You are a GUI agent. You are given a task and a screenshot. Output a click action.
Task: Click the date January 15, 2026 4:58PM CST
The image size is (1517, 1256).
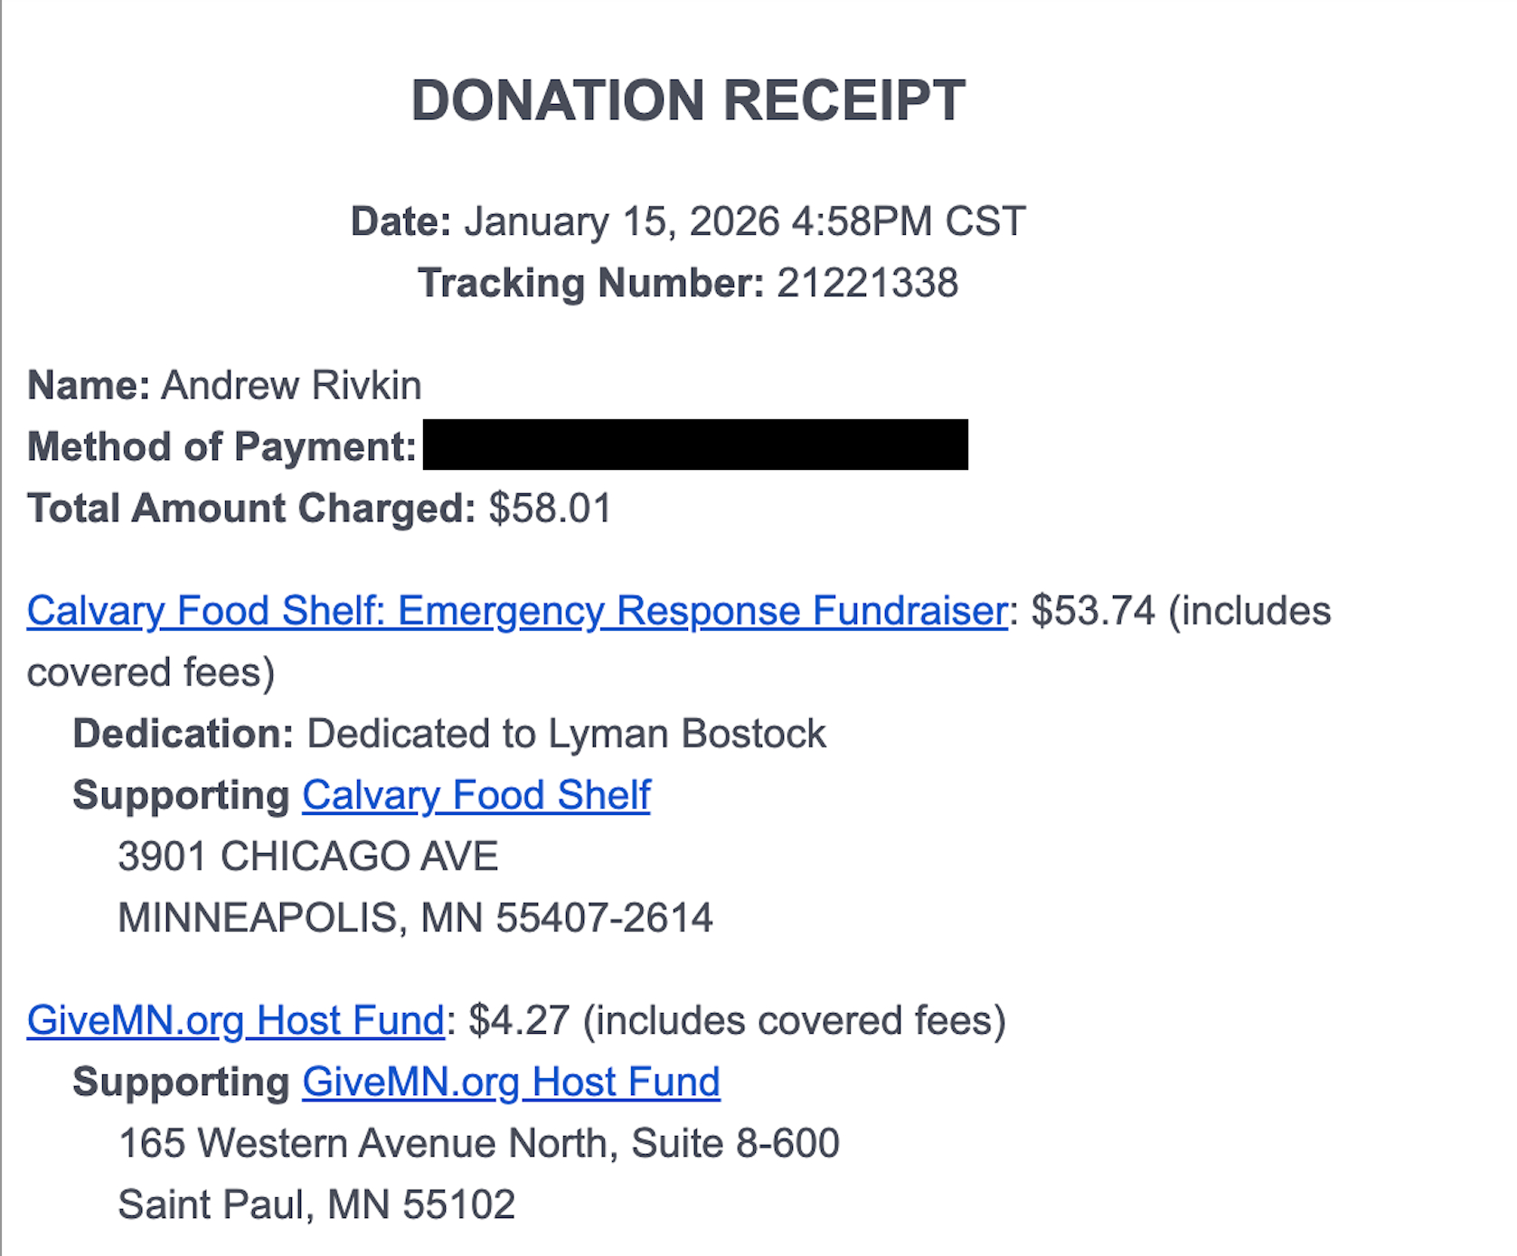coord(744,222)
